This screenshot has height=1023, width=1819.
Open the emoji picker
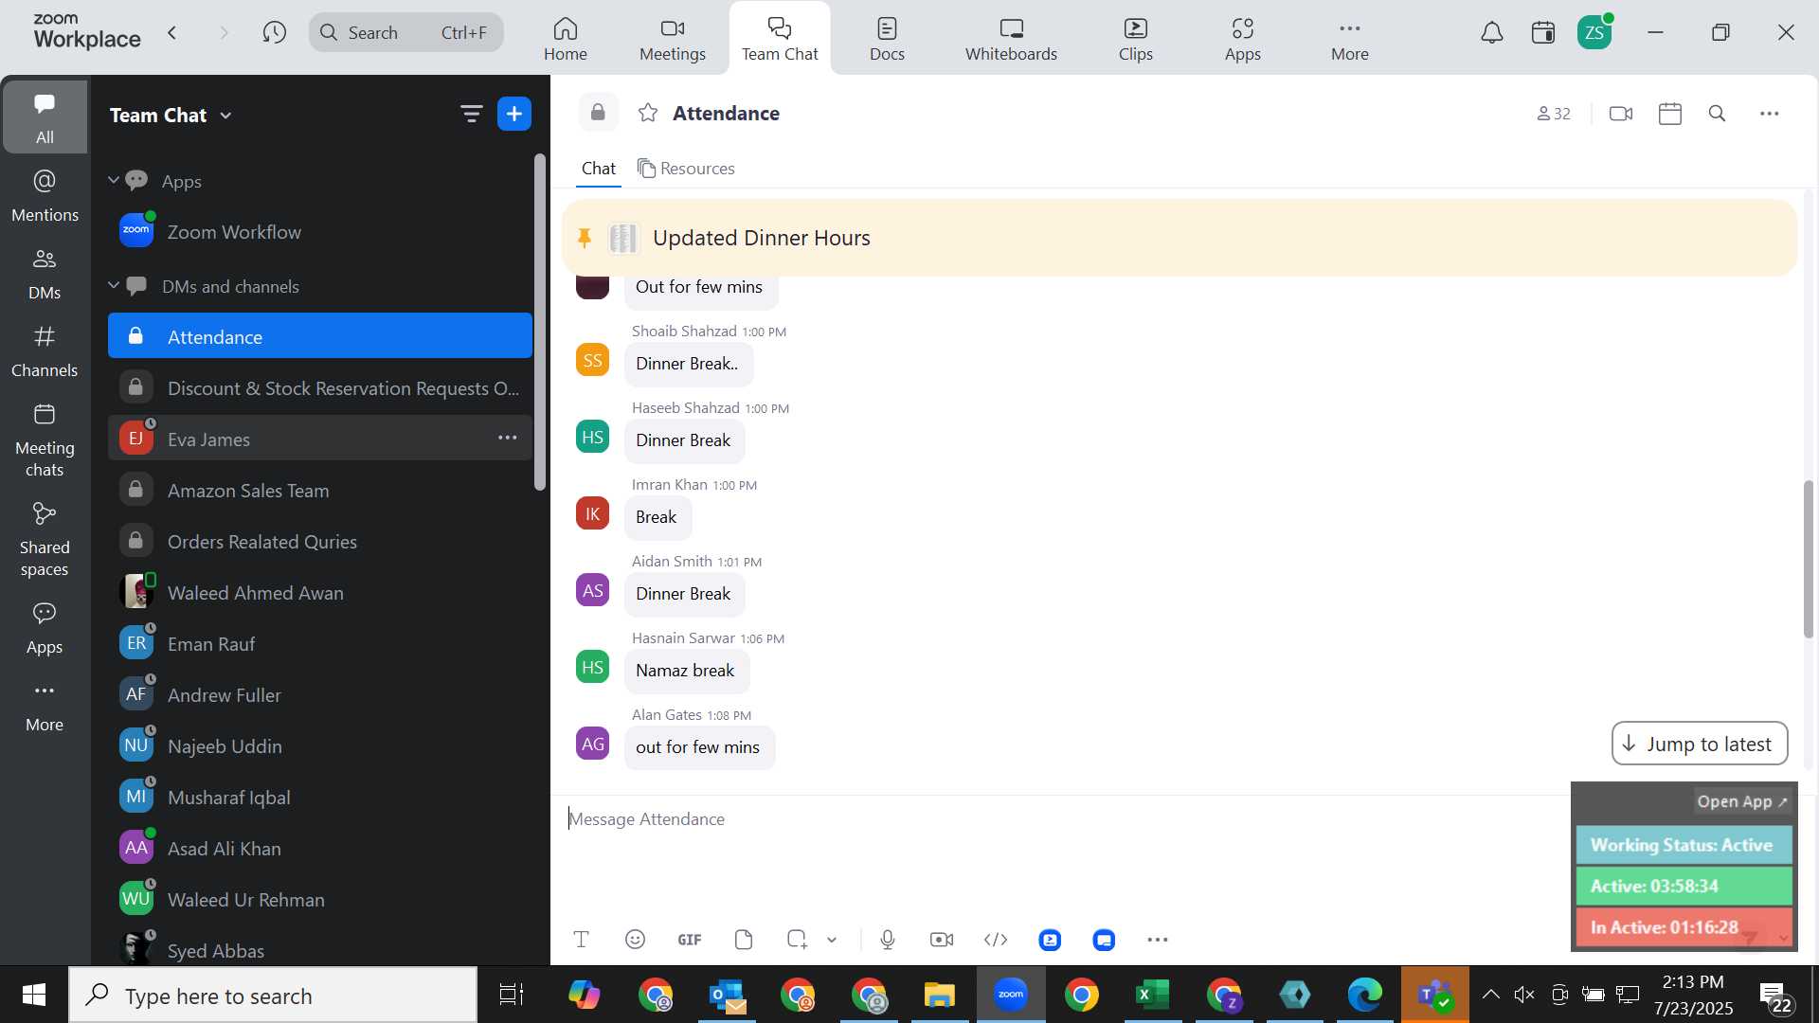point(636,940)
